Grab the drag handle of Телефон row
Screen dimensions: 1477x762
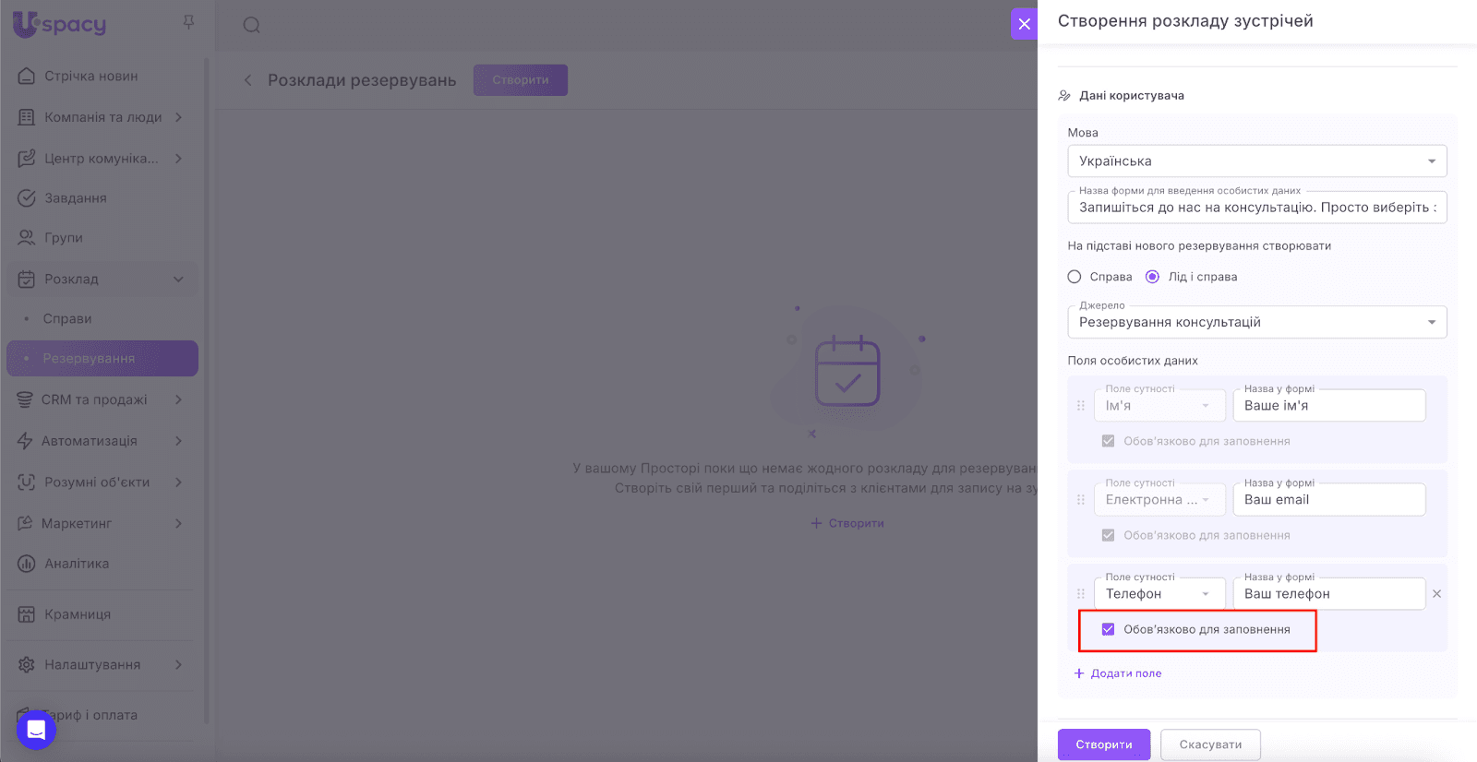(x=1080, y=594)
